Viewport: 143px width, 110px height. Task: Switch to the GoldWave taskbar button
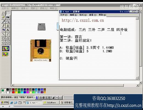(51, 103)
